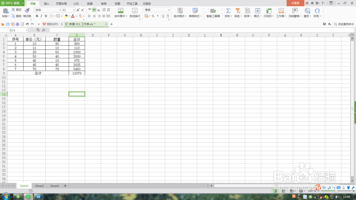Image resolution: width=356 pixels, height=200 pixels.
Task: Toggle middle vertical alignment
Action: (x=94, y=10)
